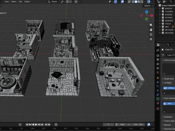Select the OSTERIA collection
The image size is (175, 131).
pyautogui.click(x=169, y=17)
